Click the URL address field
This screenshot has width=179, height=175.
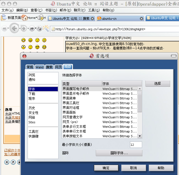point(115,29)
